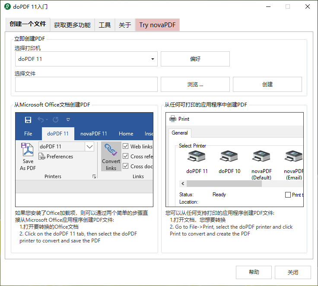This screenshot has width=318, height=286.
Task: Click the redo circular arrow icon
Action: [x=56, y=120]
